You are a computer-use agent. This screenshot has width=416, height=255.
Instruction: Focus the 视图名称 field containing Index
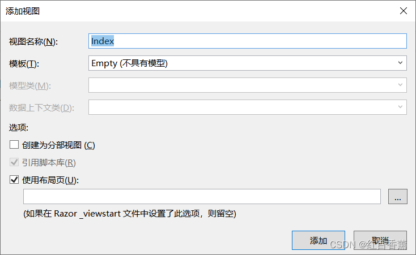tap(248, 41)
